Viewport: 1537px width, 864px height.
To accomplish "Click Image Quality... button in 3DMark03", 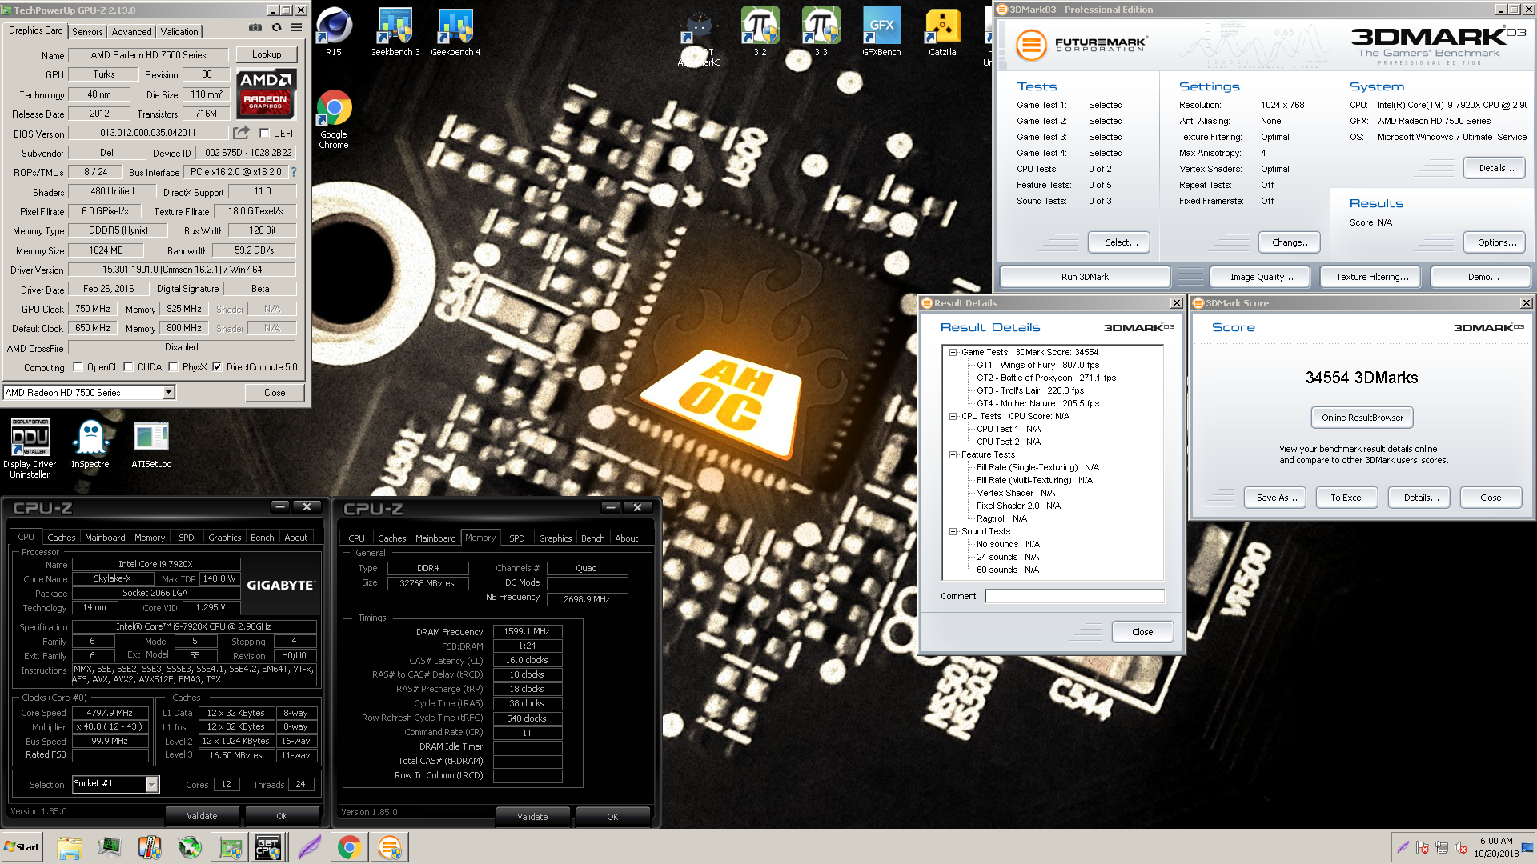I will (1261, 277).
